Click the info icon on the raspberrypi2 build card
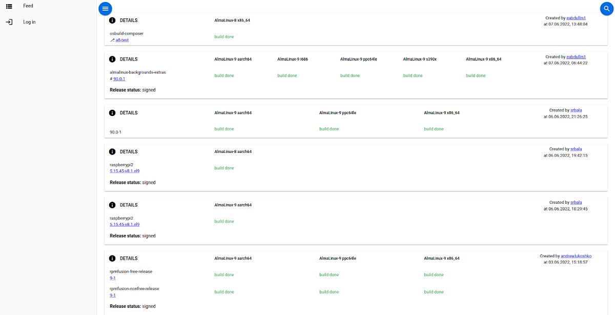The width and height of the screenshot is (615, 315). point(112,151)
